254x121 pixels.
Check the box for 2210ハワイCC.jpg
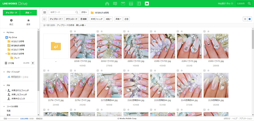pyautogui.click(x=98, y=31)
